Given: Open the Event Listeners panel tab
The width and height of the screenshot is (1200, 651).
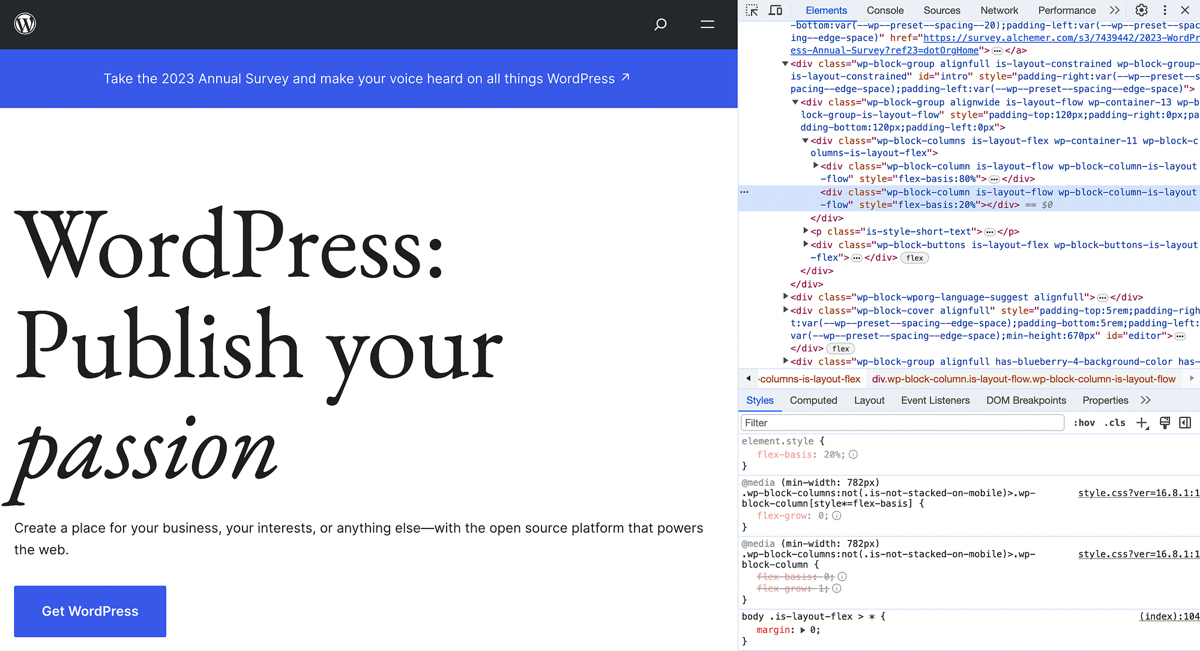Looking at the screenshot, I should coord(935,400).
